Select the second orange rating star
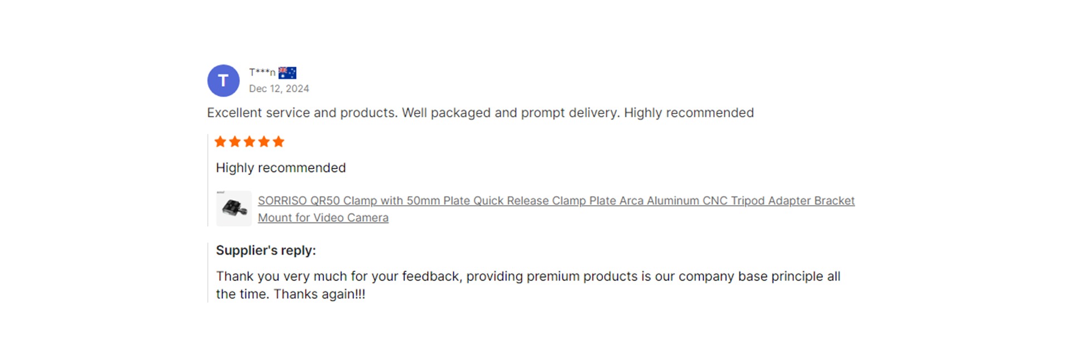 (235, 142)
